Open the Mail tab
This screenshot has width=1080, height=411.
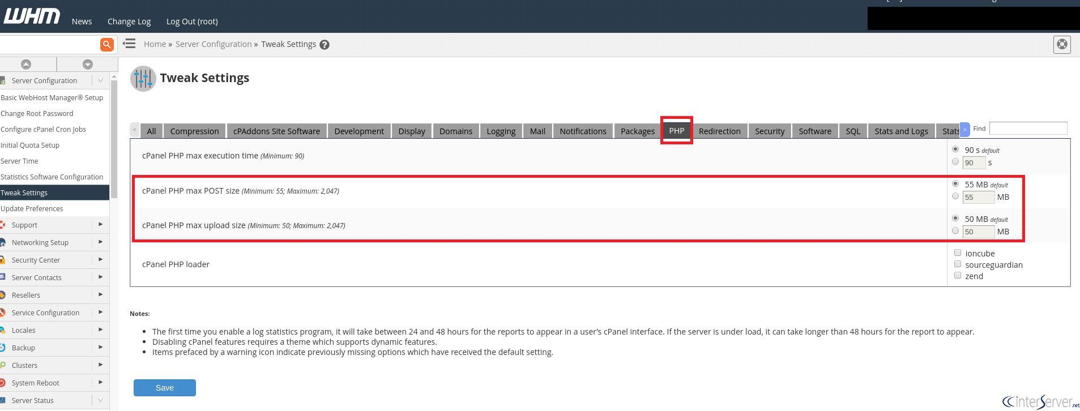point(537,131)
